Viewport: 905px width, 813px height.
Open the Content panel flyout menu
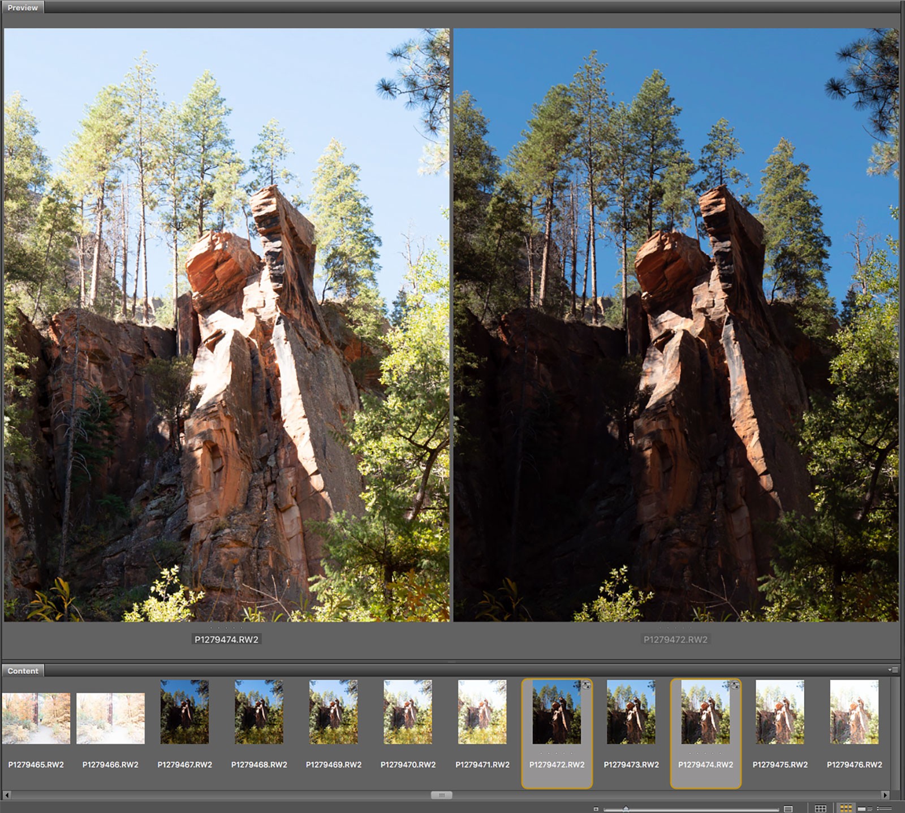click(x=894, y=670)
